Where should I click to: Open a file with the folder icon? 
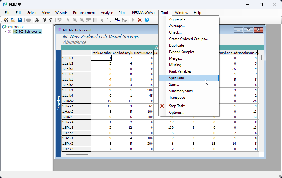13,20
